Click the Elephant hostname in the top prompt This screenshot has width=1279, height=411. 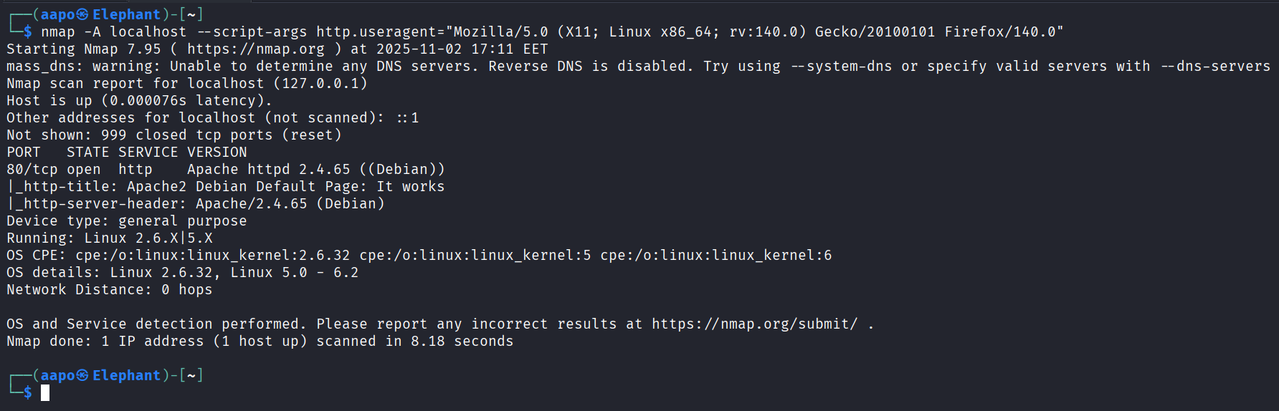click(x=126, y=14)
